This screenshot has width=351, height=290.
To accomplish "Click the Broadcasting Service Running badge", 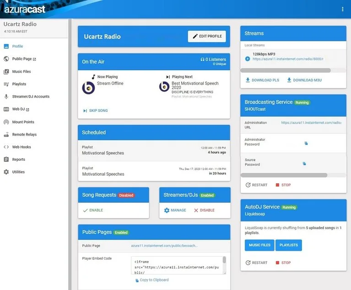I will pos(302,103).
